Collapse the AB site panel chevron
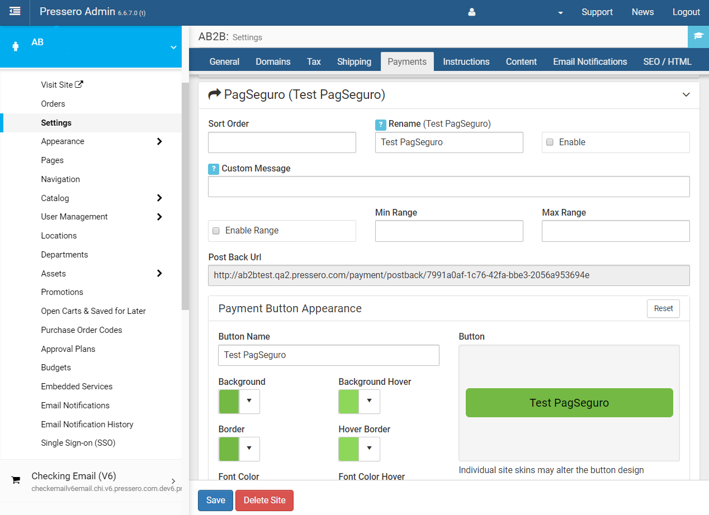 click(x=173, y=48)
